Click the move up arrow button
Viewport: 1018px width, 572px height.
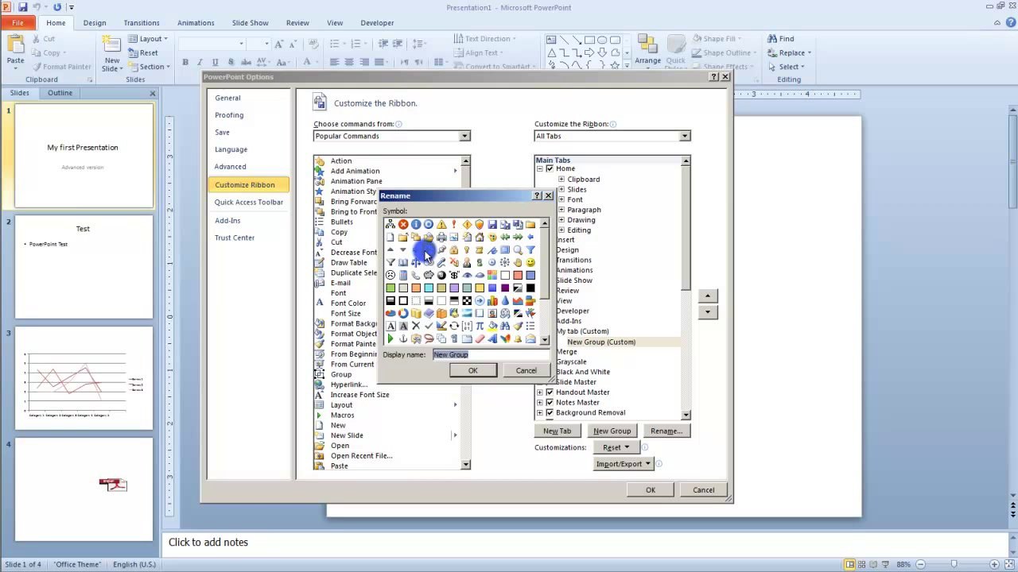[x=707, y=296]
